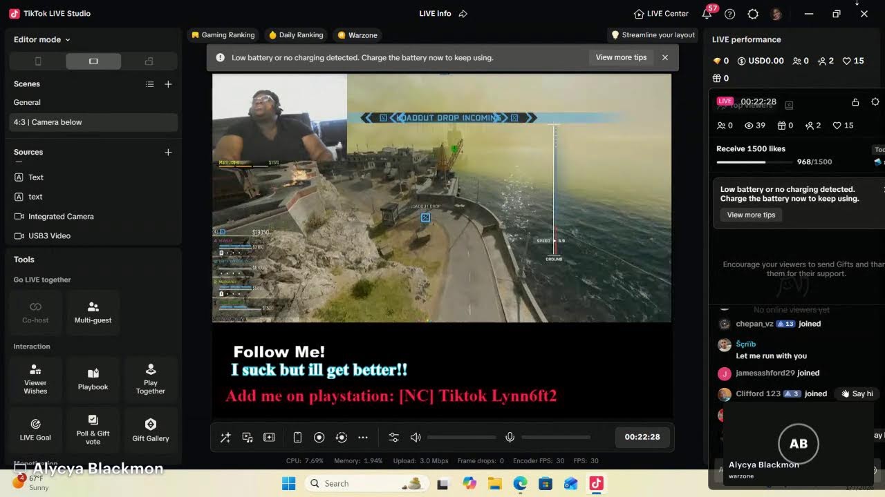Viewport: 885px width, 497px height.
Task: Expand the Editor mode dropdown
Action: tap(41, 39)
